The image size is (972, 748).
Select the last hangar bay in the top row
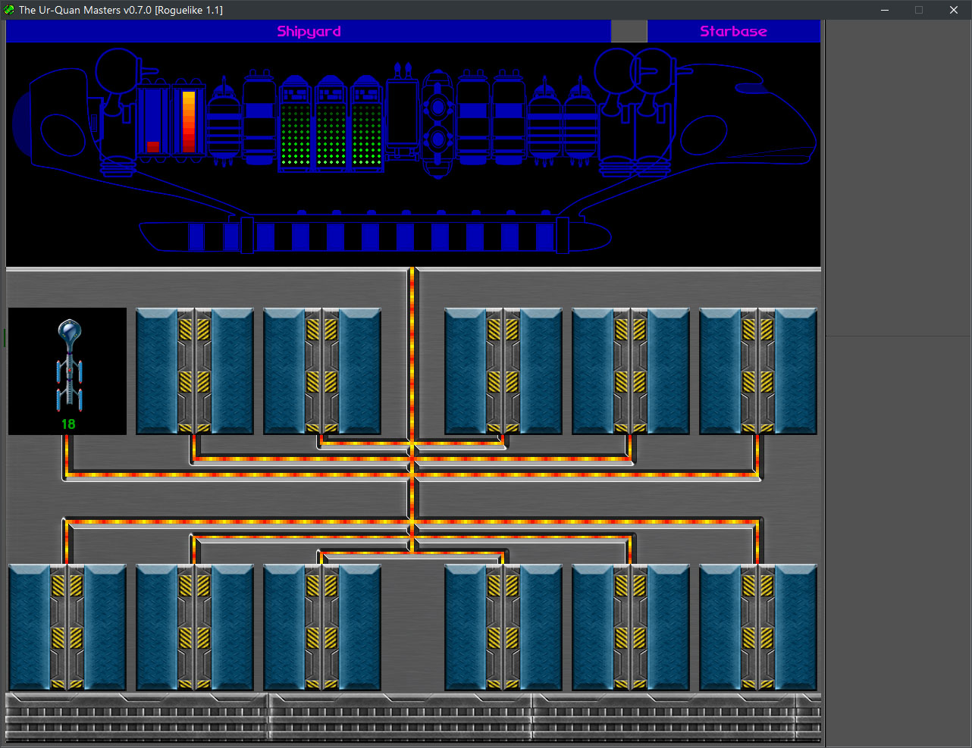pos(758,371)
